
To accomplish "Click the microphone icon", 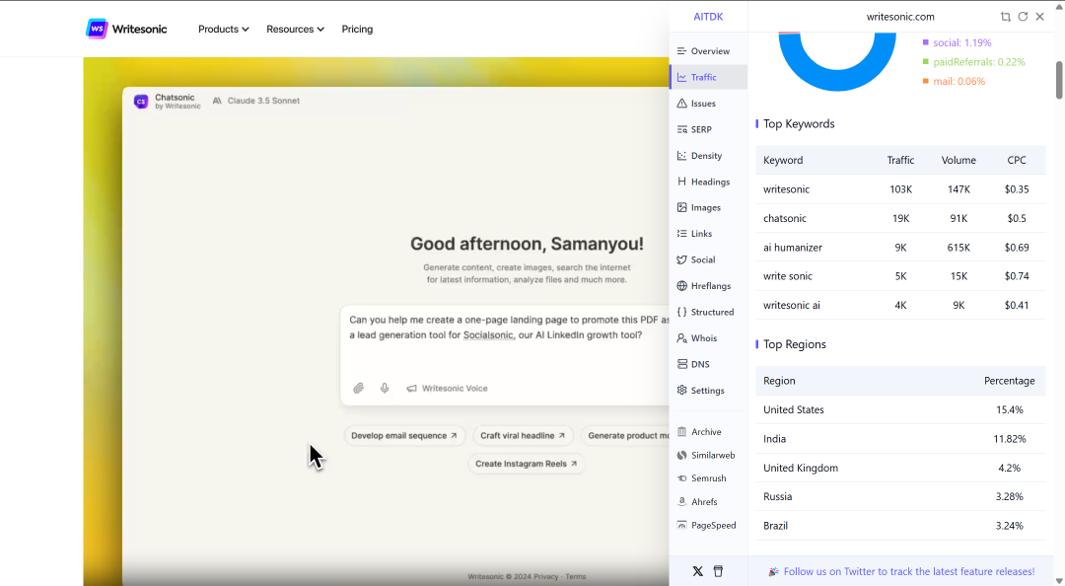I will point(385,388).
